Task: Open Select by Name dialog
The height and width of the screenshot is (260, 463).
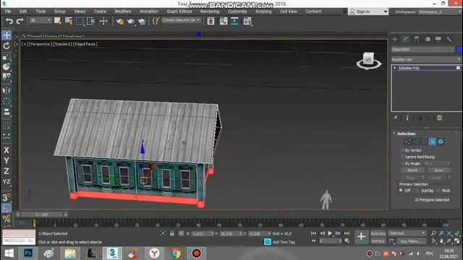Action: point(69,21)
